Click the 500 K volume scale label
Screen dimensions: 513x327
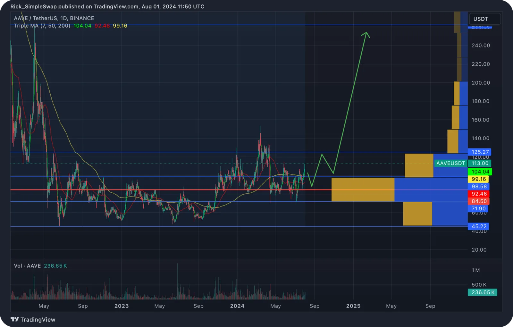[x=479, y=285]
